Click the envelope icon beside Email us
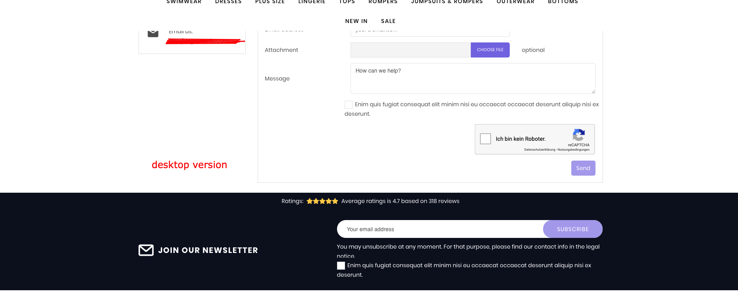Screen dimensions: 738x295 click(x=153, y=33)
